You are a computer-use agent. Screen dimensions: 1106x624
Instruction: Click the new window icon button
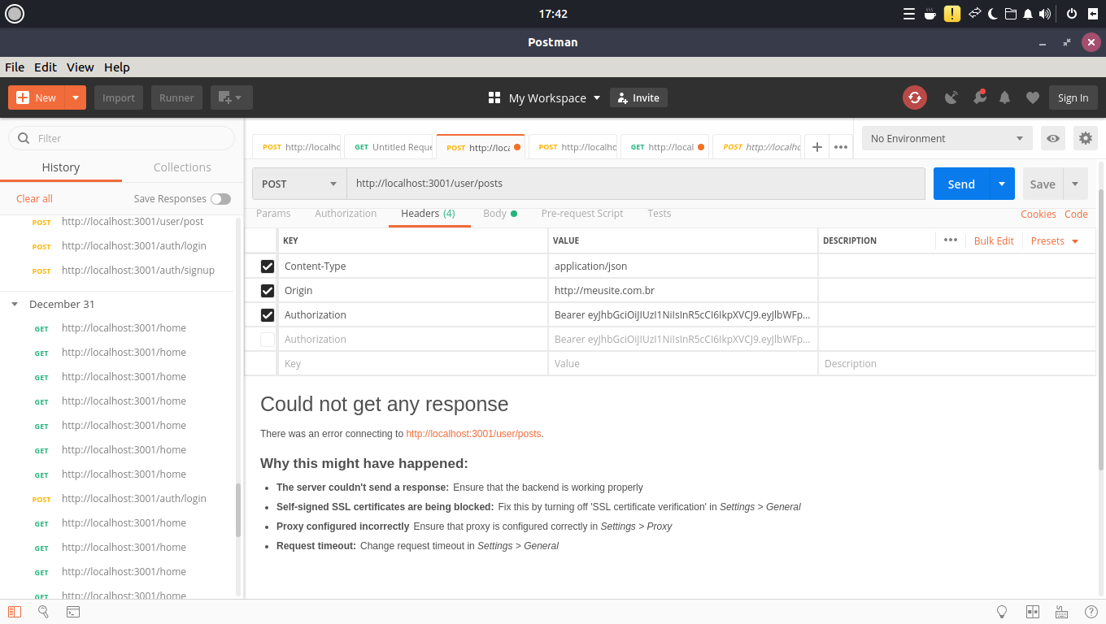point(232,97)
